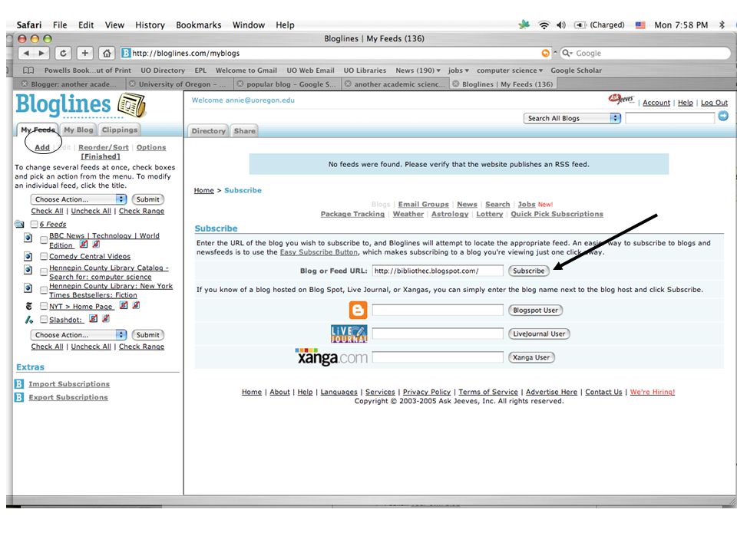Switch to popular blog - Google browser tab
737x552 pixels.
[x=288, y=84]
